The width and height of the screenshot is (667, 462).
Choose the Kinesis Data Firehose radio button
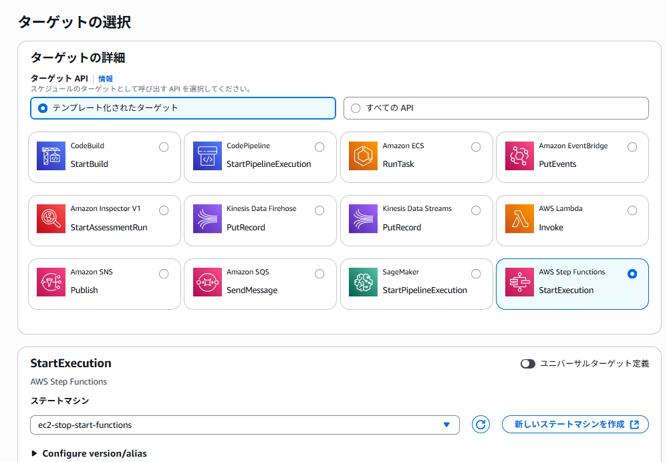coord(319,210)
